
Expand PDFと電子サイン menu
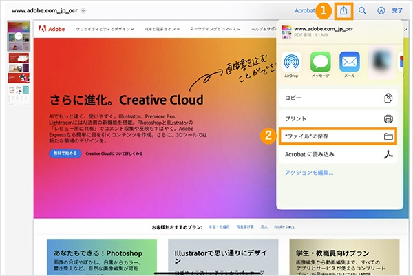point(162,29)
